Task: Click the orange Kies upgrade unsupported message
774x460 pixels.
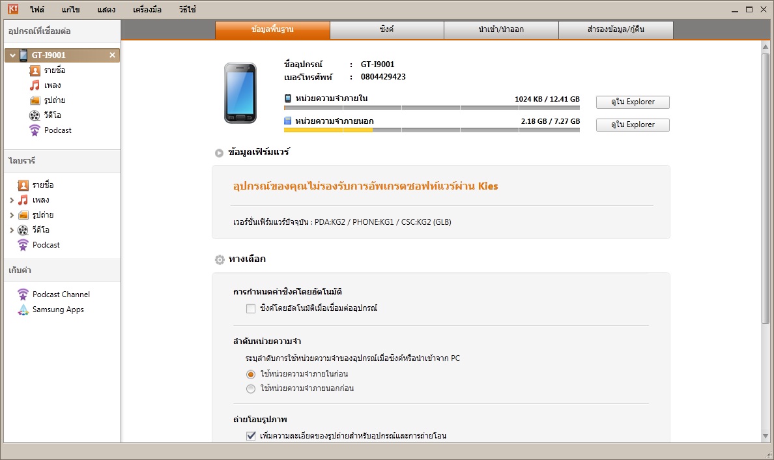Action: point(365,186)
